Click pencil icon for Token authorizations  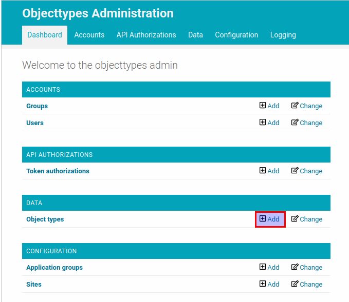pos(295,170)
